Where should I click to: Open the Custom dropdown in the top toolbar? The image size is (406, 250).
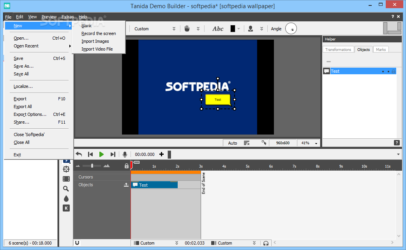pos(155,29)
